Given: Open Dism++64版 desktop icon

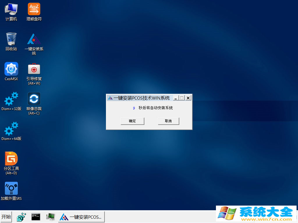Looking at the screenshot, I should point(11,129).
